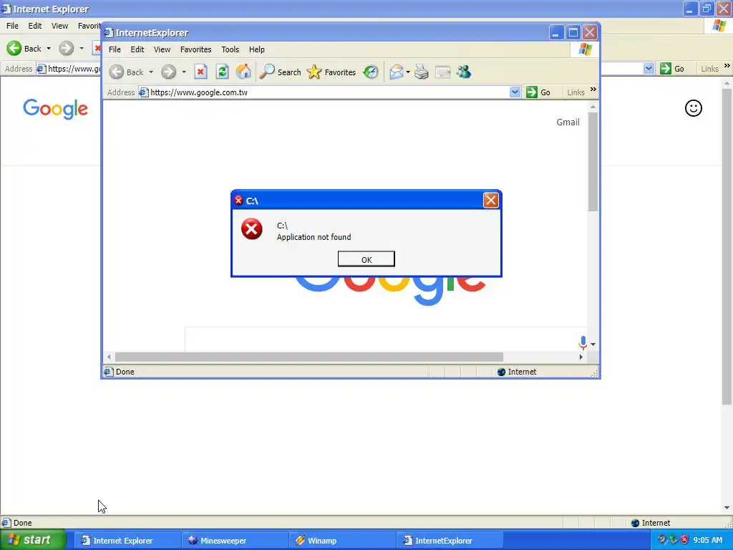
Task: Open Favorites menu in front InternetExplorer window
Action: pos(196,49)
